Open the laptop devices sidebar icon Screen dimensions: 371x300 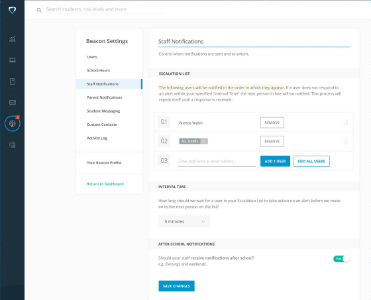click(x=13, y=60)
